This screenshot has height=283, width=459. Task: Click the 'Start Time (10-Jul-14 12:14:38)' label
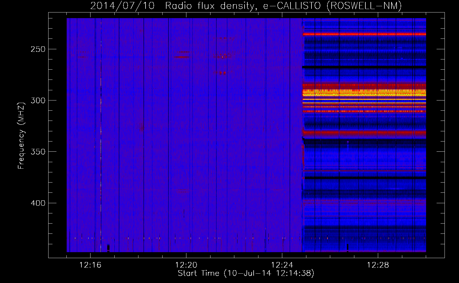pos(246,273)
